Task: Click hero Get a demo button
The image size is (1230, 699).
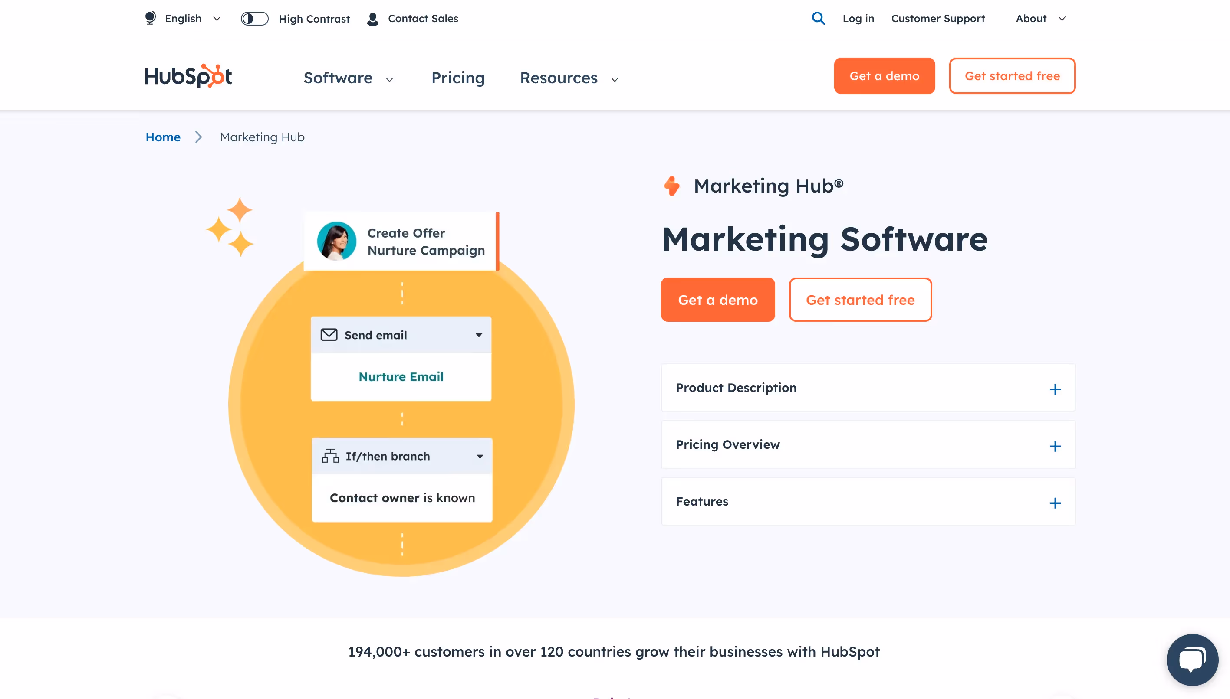Action: 718,300
